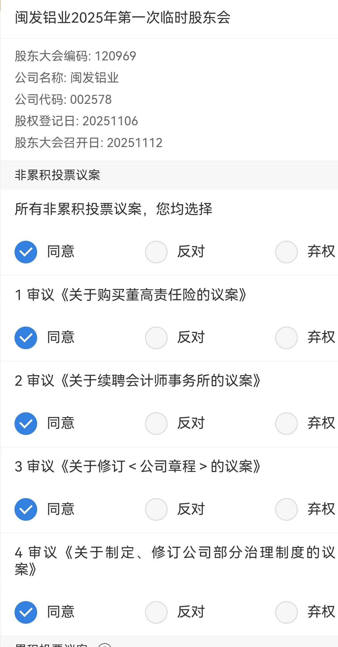This screenshot has width=338, height=647.
Task: Open proposal 1 title 关于购买董高责任险的议案
Action: [131, 295]
